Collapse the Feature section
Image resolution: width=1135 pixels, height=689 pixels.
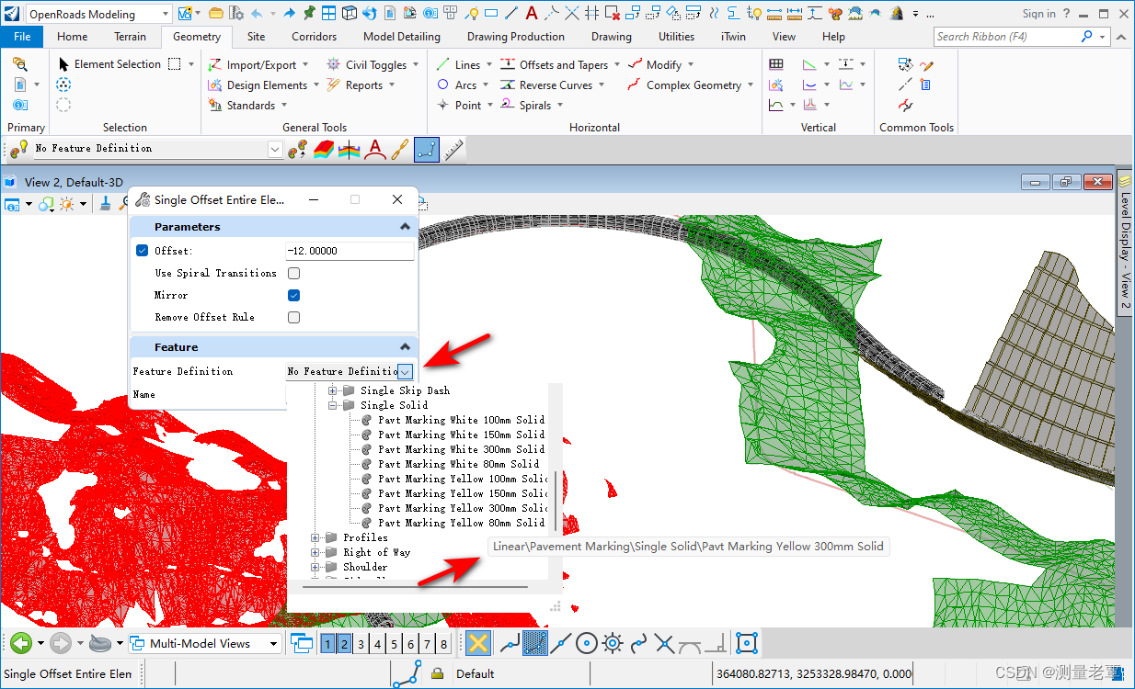tap(405, 347)
